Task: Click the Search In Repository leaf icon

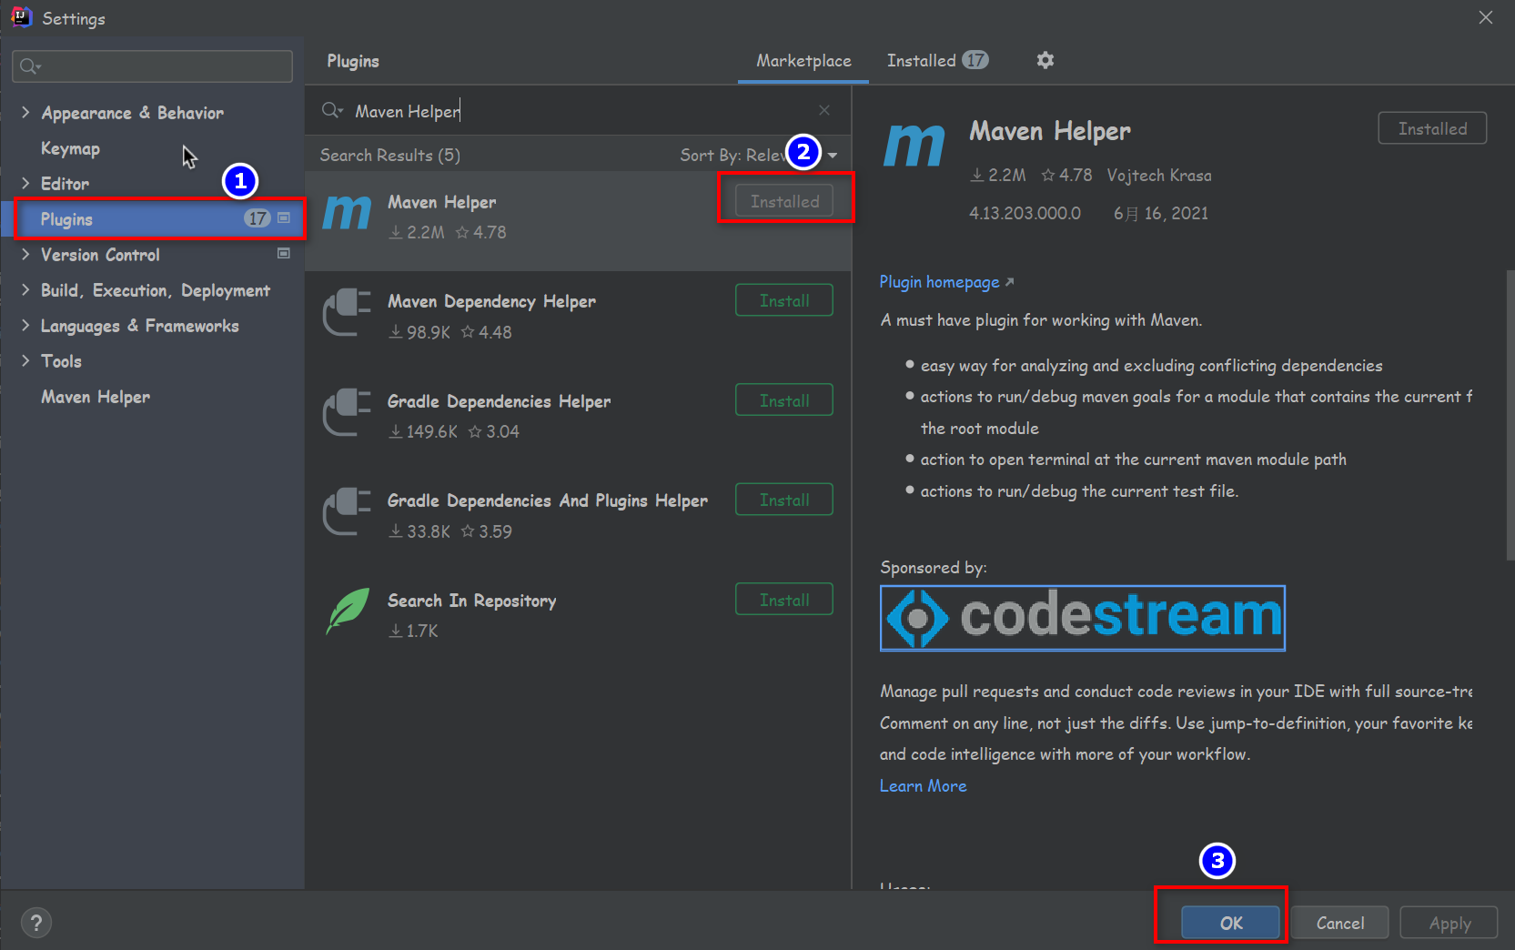Action: (348, 611)
